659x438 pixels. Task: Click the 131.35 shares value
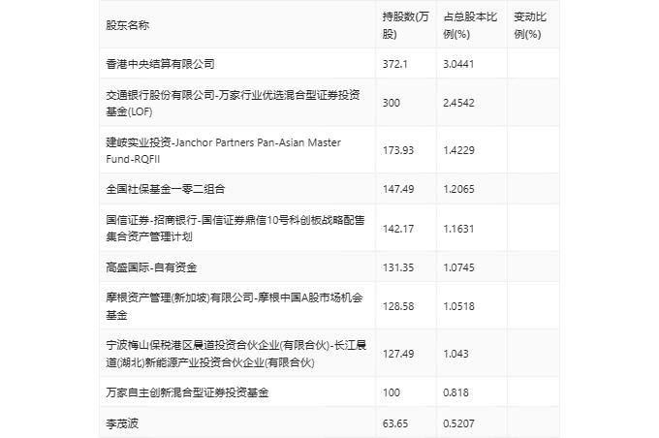(398, 267)
